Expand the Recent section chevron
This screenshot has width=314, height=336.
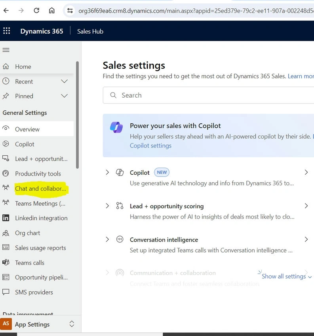[x=64, y=81]
